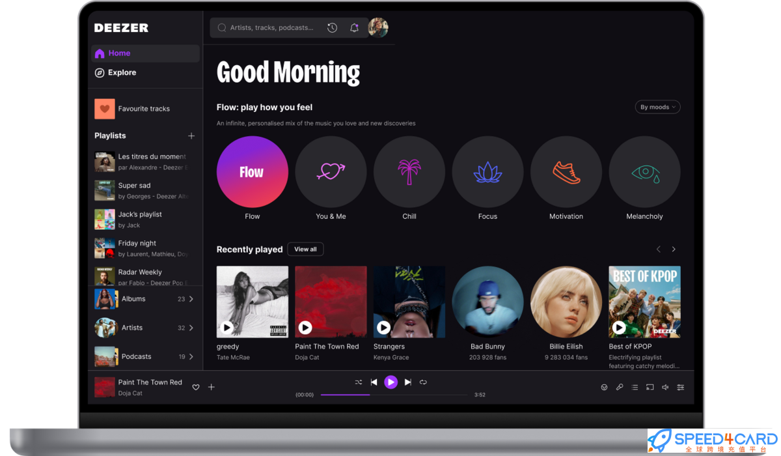This screenshot has height=456, width=781.
Task: Show lyrics with microphone icon
Action: point(620,388)
